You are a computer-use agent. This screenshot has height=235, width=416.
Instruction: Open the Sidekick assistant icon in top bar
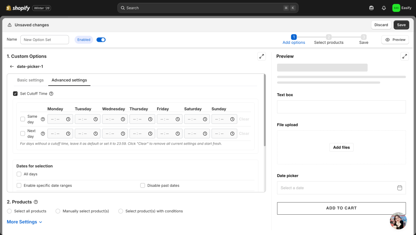[x=371, y=8]
